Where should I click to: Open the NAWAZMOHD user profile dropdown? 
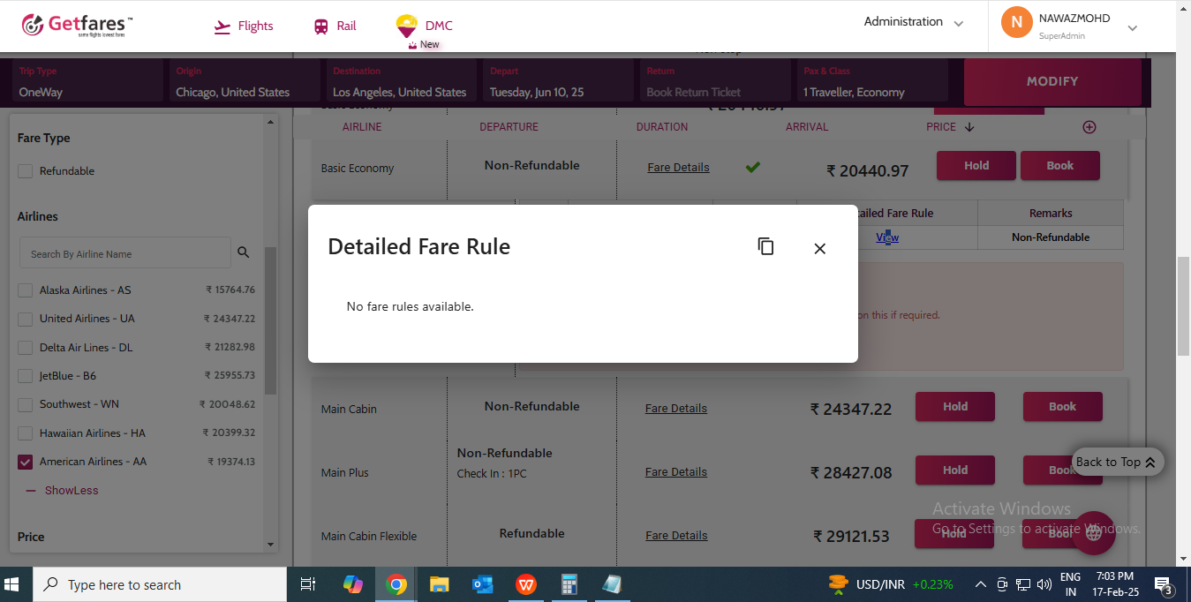click(x=1132, y=27)
